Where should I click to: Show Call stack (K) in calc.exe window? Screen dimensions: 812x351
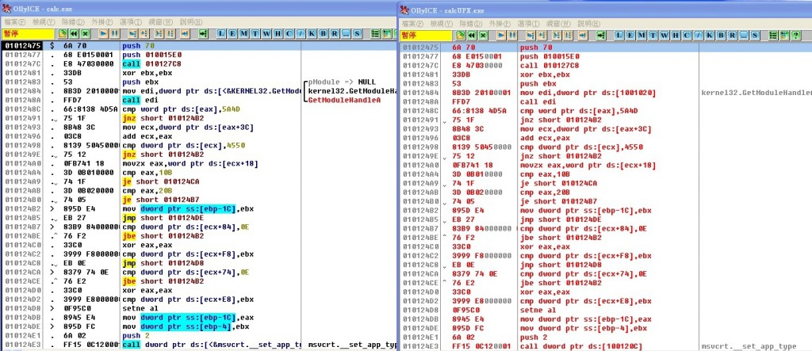coord(312,33)
